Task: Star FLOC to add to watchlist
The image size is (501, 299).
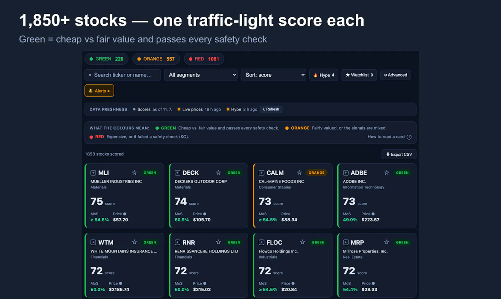Action: pyautogui.click(x=302, y=242)
